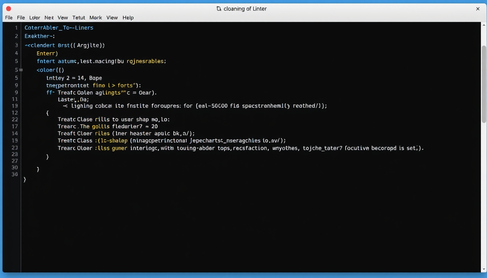The image size is (487, 278).
Task: Click the 'Trearc Oloer :llss gumer' line
Action: point(241,148)
